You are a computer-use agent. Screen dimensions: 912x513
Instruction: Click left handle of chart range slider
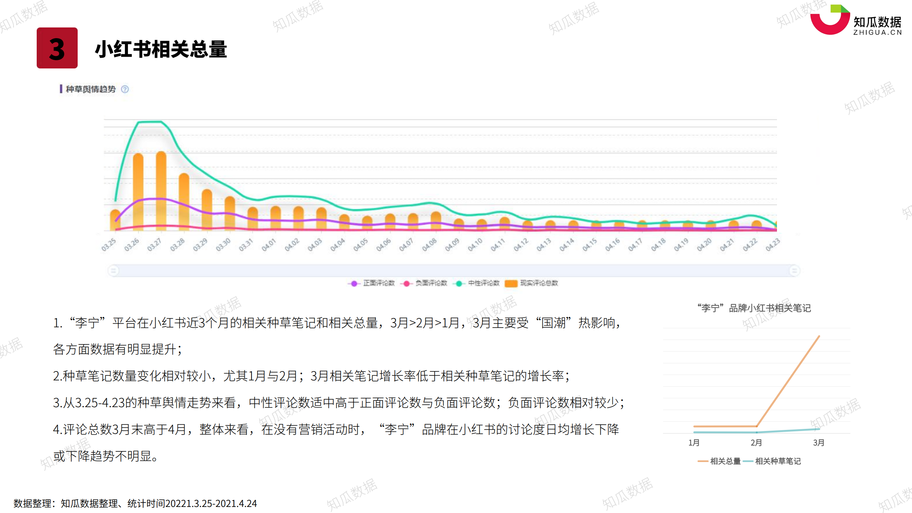click(113, 271)
